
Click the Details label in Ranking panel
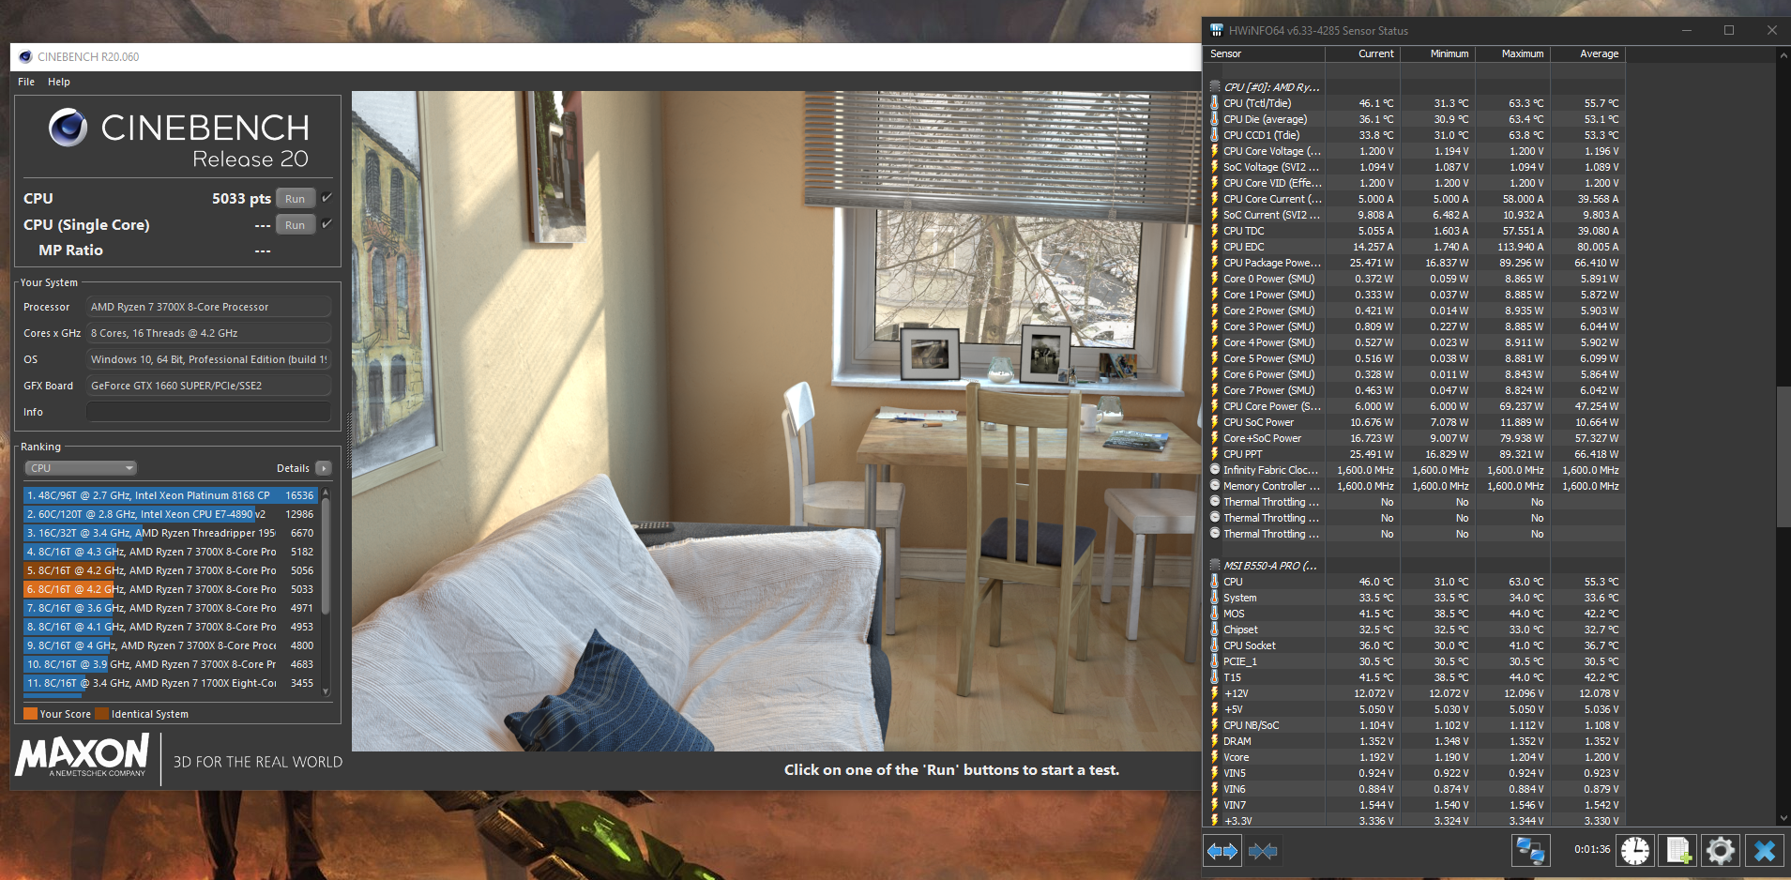(293, 468)
